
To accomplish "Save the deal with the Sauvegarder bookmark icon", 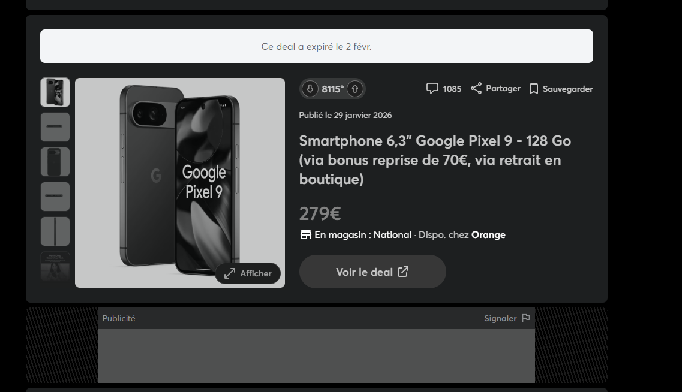I will (534, 89).
